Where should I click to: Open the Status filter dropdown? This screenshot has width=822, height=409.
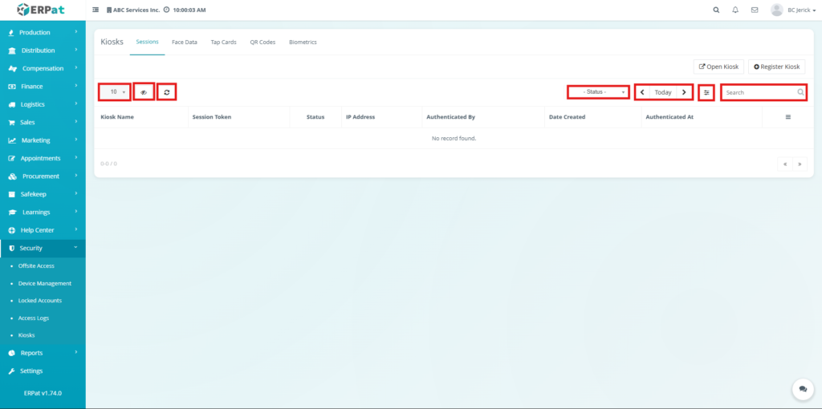point(598,92)
